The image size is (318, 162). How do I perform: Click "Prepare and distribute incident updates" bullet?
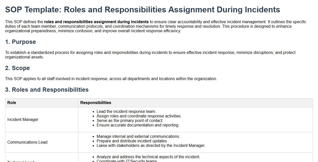[132, 141]
